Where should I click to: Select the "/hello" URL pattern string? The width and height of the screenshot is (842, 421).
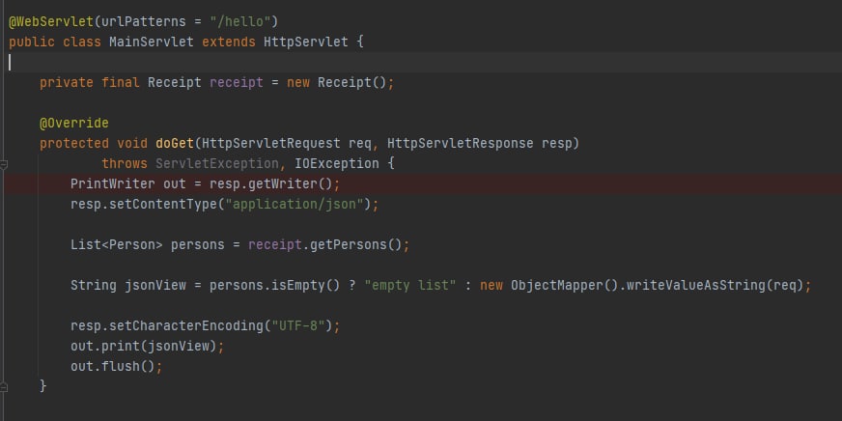click(x=240, y=22)
